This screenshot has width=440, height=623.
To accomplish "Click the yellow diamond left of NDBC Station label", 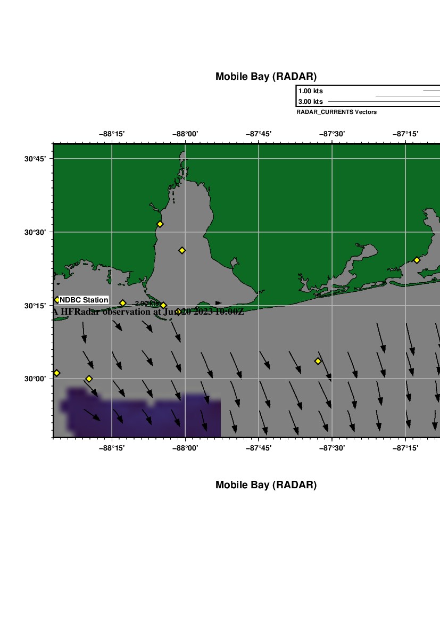I will (56, 300).
